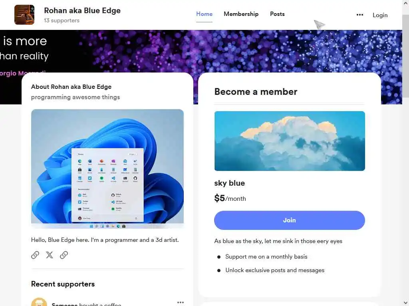
Task: Click the scrollbar down arrow
Action: (x=406, y=303)
